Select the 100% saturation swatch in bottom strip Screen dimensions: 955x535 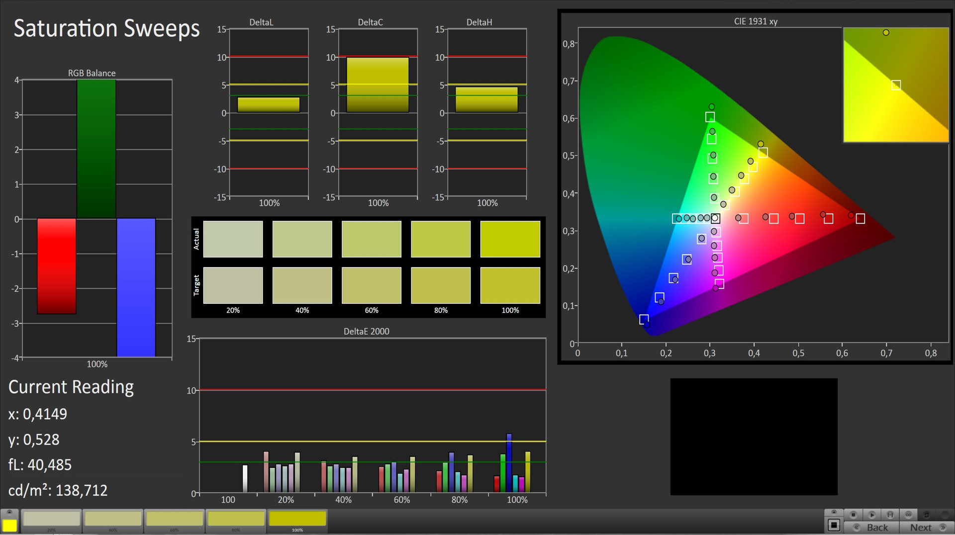pyautogui.click(x=297, y=521)
